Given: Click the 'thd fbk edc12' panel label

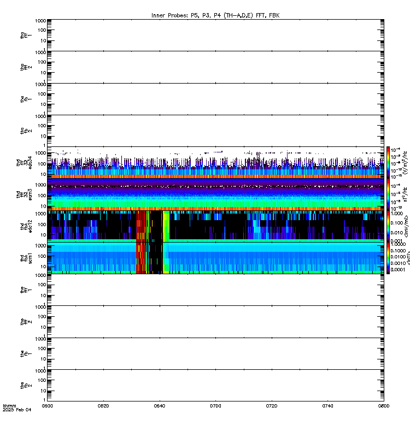Looking at the screenshot, I should pos(26,226).
